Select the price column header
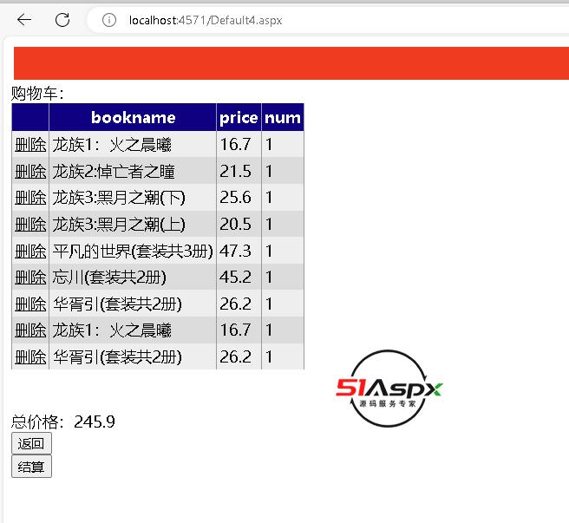This screenshot has height=523, width=569. click(x=239, y=118)
